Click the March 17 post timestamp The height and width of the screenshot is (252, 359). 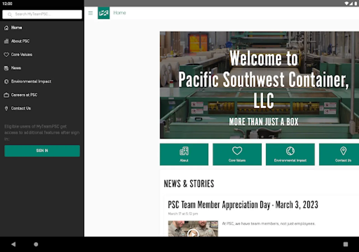[x=183, y=214]
